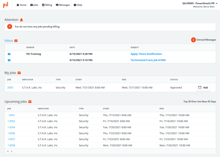Open the Help menu
This screenshot has width=220, height=157.
tap(78, 5)
